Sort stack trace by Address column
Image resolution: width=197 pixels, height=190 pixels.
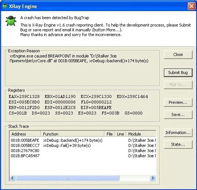pyautogui.click(x=25, y=134)
